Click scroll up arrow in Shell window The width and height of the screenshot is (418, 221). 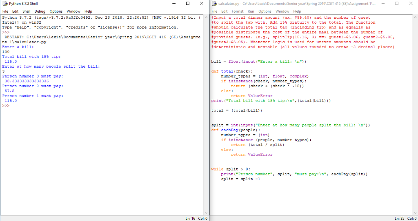pos(206,17)
